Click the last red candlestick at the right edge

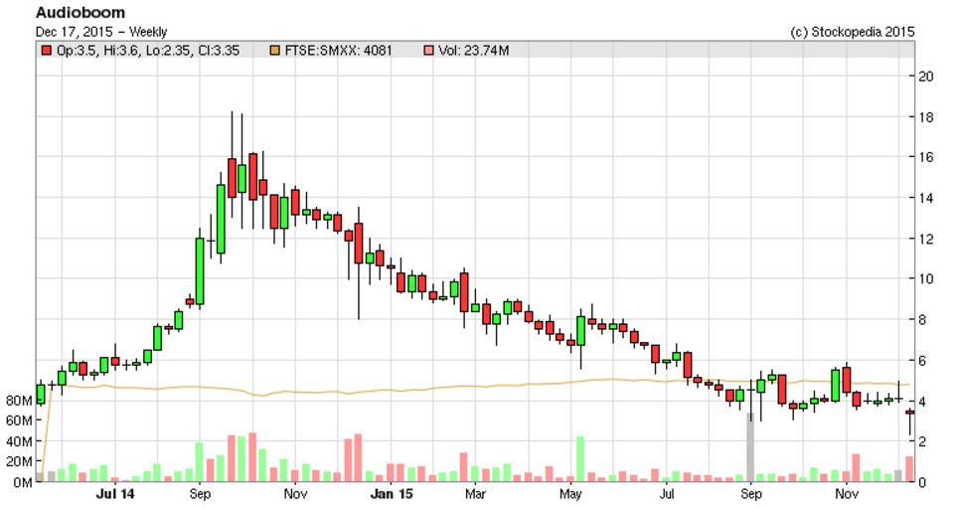(909, 414)
